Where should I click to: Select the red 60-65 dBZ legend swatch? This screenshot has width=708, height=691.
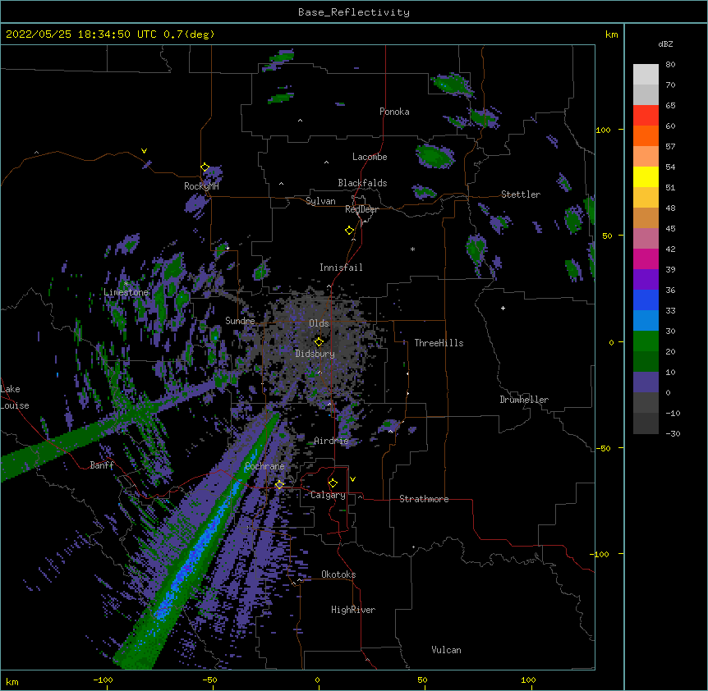tap(646, 116)
